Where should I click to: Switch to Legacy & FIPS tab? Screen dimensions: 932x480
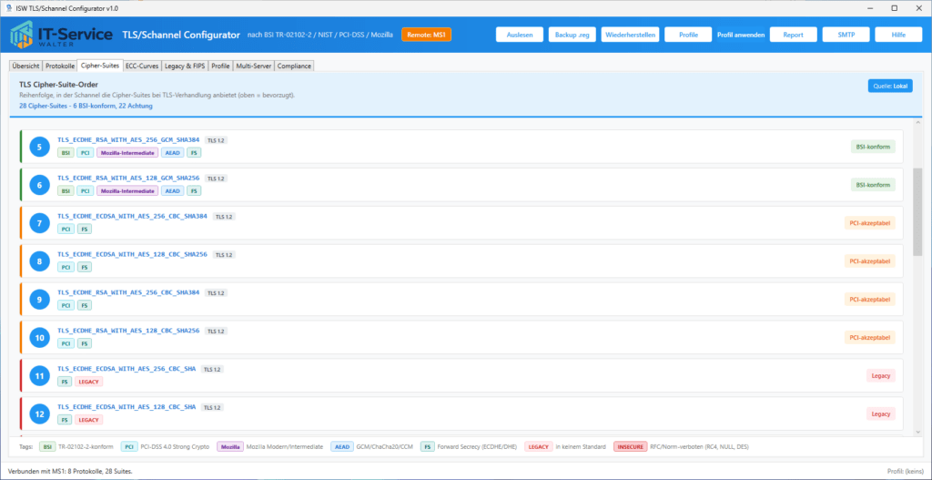click(185, 66)
